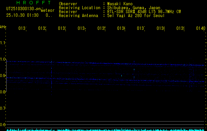The width and height of the screenshot is (207, 131).
Task: Click the kHz axis unit label
Action: pyautogui.click(x=3, y=27)
